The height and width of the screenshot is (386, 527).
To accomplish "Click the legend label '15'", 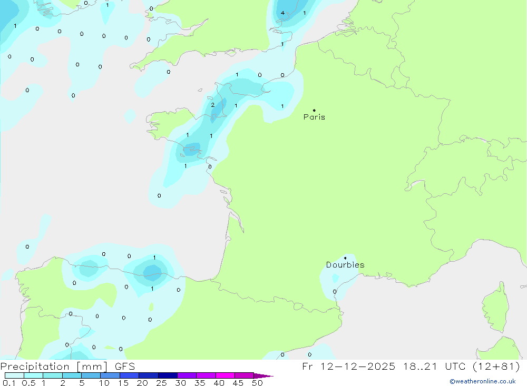I will click(x=123, y=383).
